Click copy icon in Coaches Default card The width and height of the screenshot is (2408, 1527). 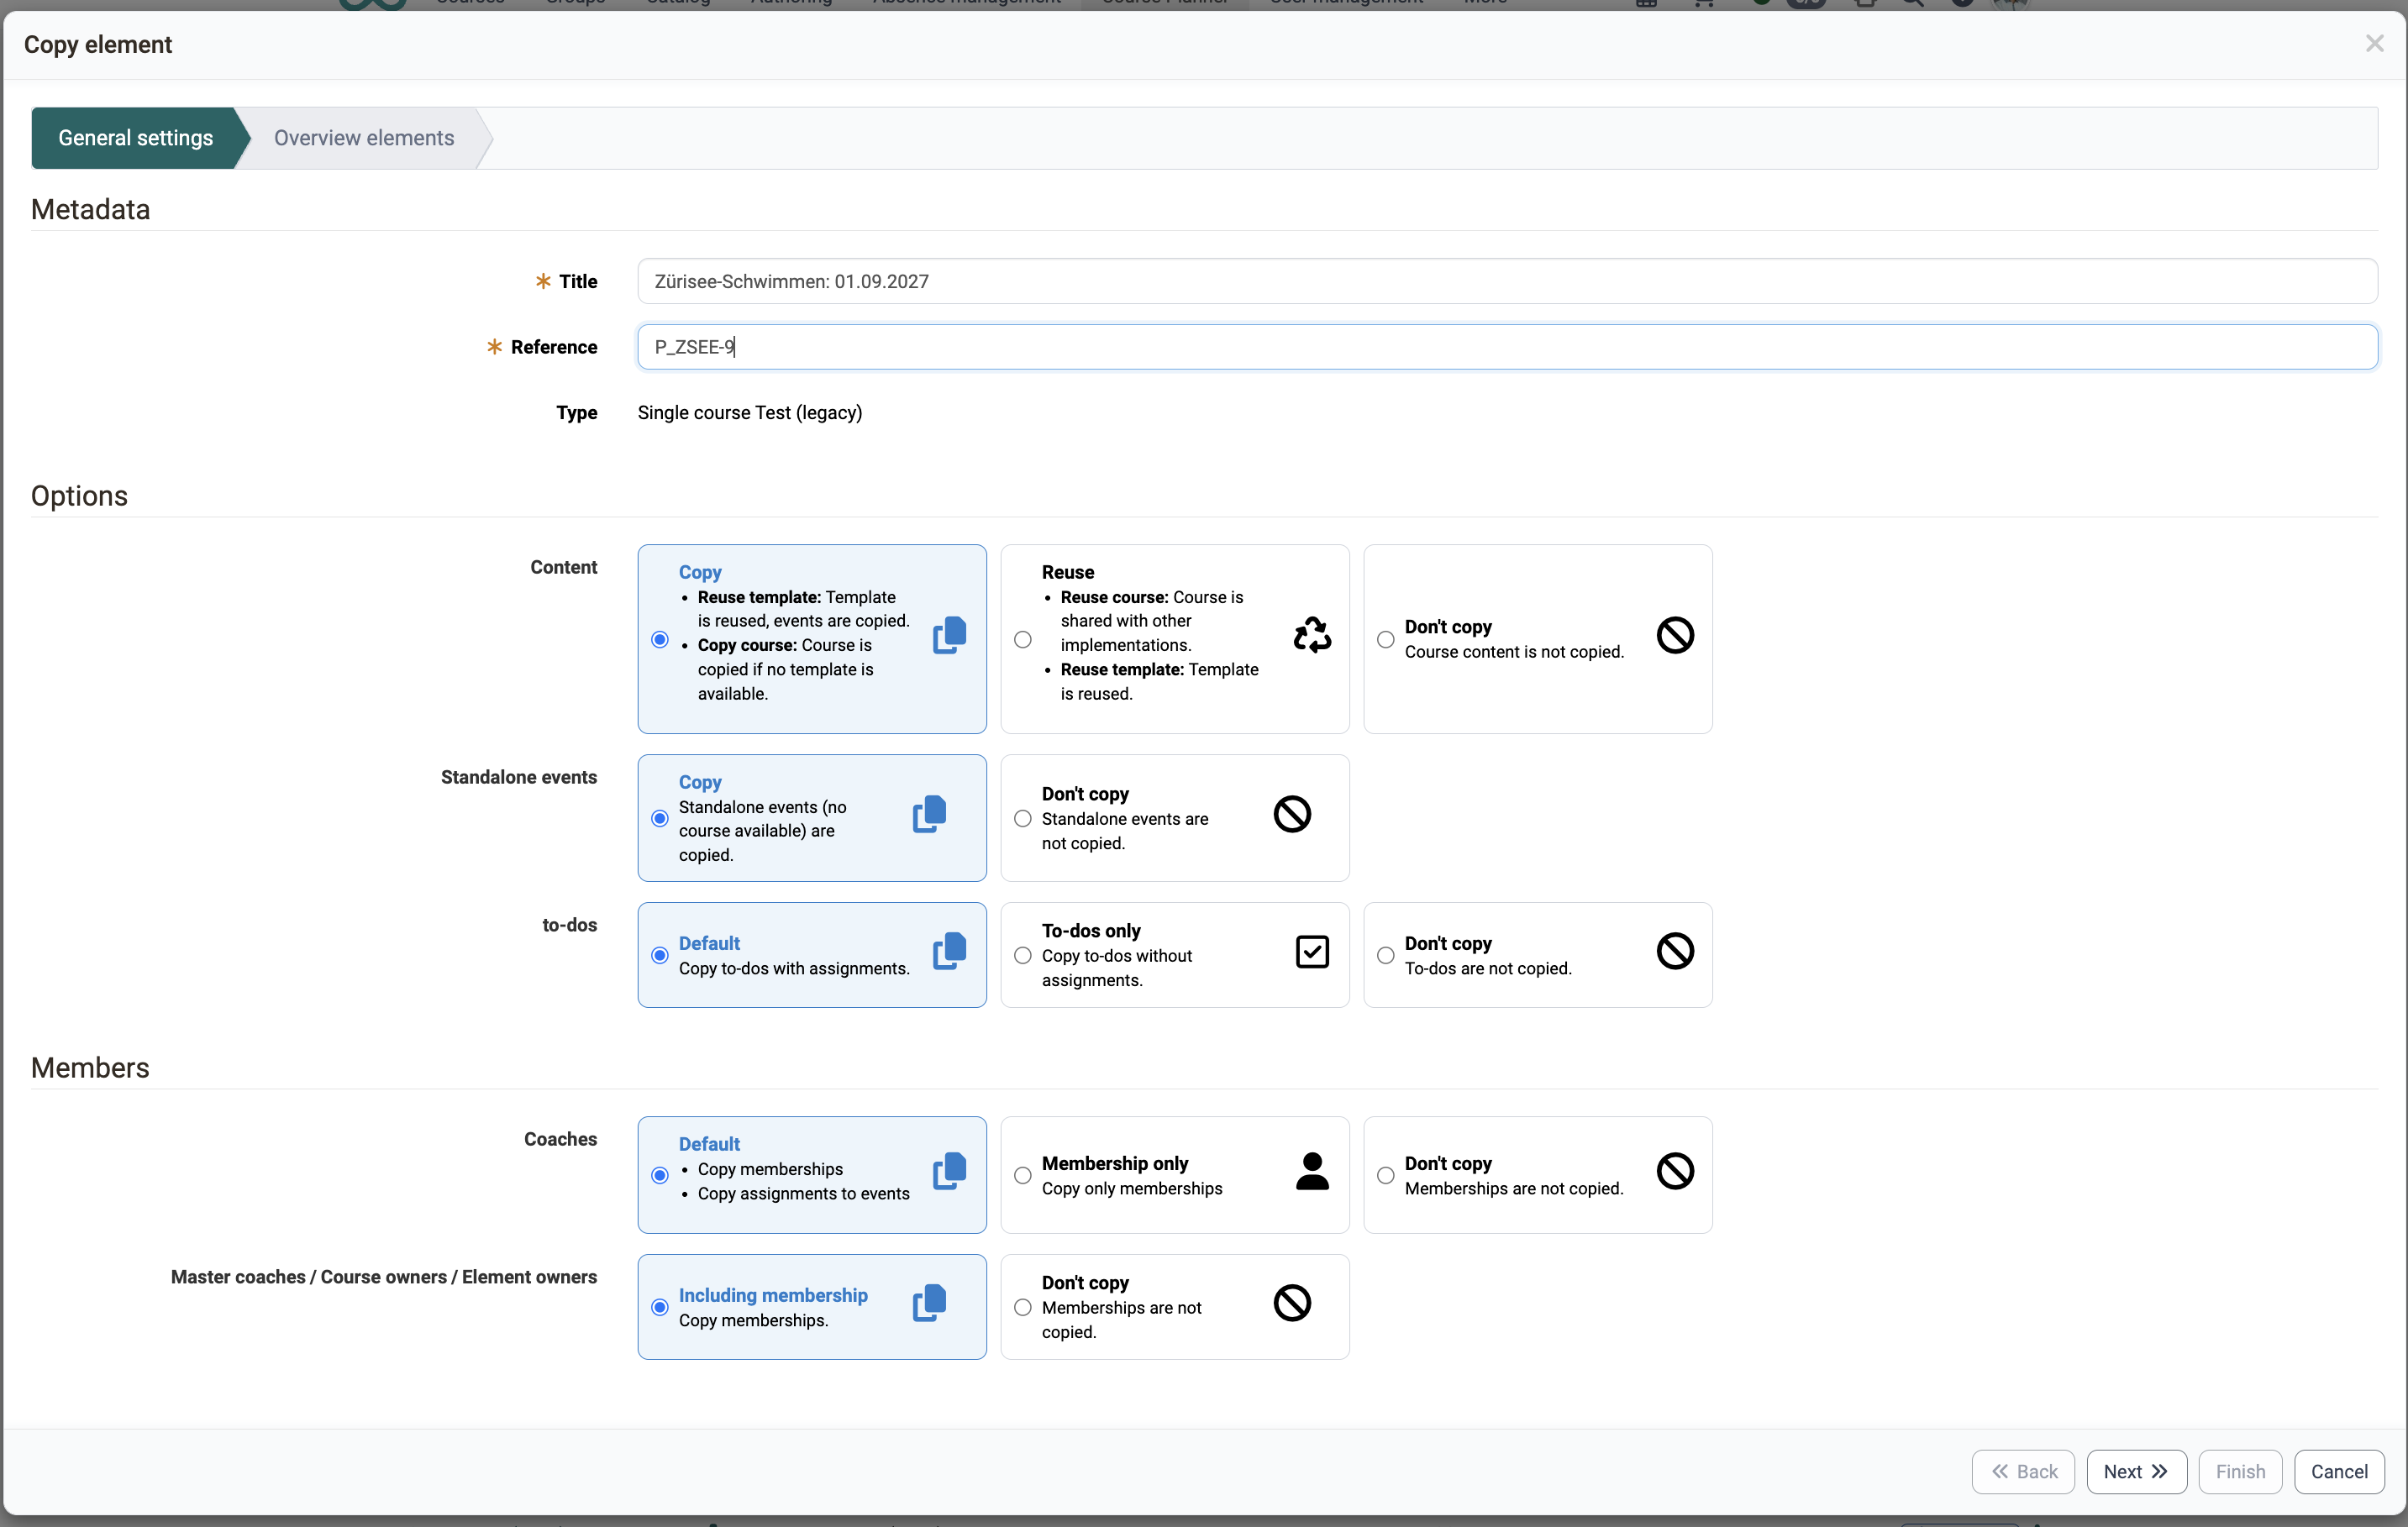[x=949, y=1171]
